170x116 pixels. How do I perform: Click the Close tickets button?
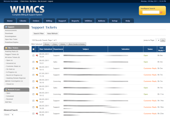[x=55, y=44]
